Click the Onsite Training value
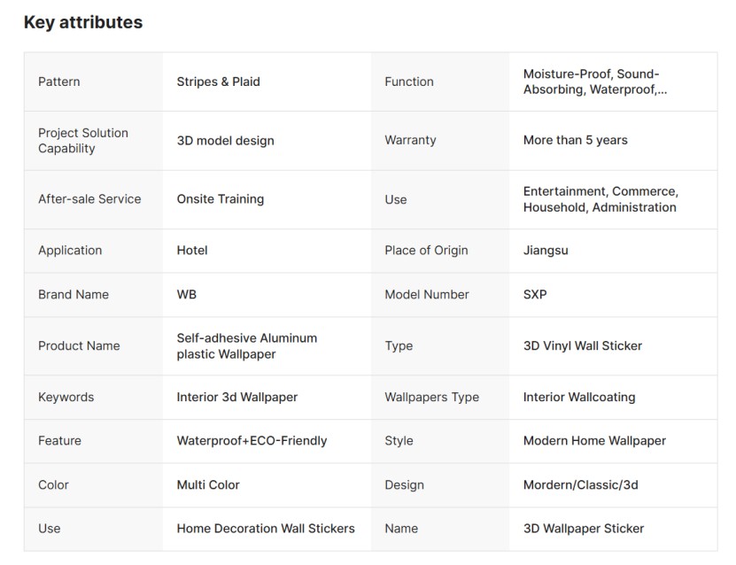The height and width of the screenshot is (565, 736). (220, 199)
